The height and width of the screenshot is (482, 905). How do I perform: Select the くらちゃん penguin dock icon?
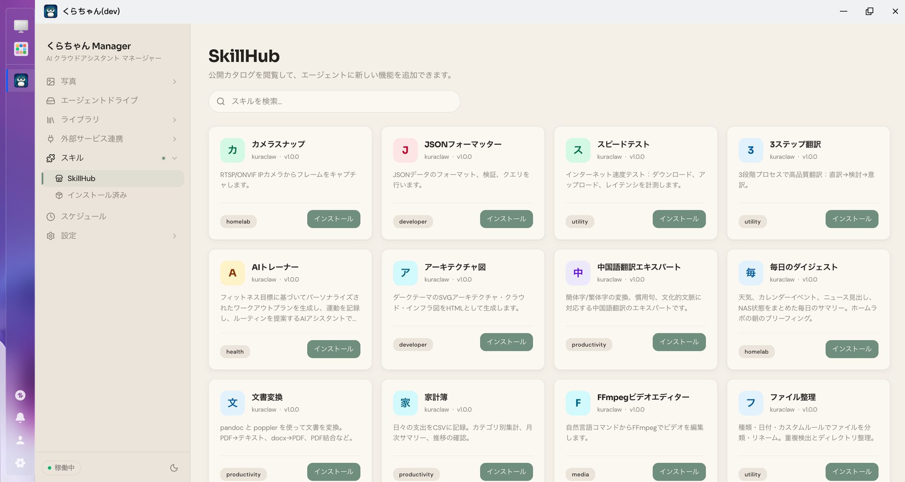(x=21, y=81)
